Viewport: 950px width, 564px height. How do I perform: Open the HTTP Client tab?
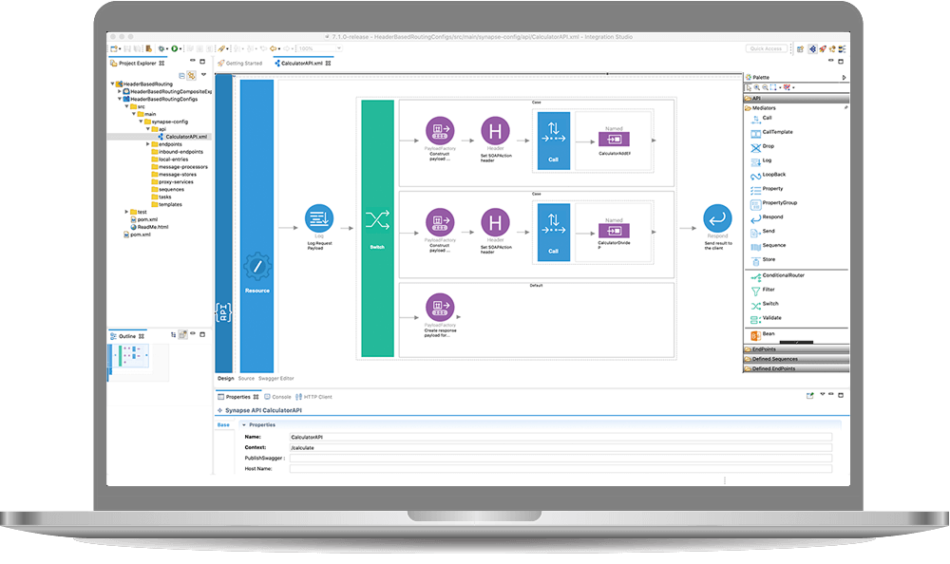pyautogui.click(x=315, y=397)
